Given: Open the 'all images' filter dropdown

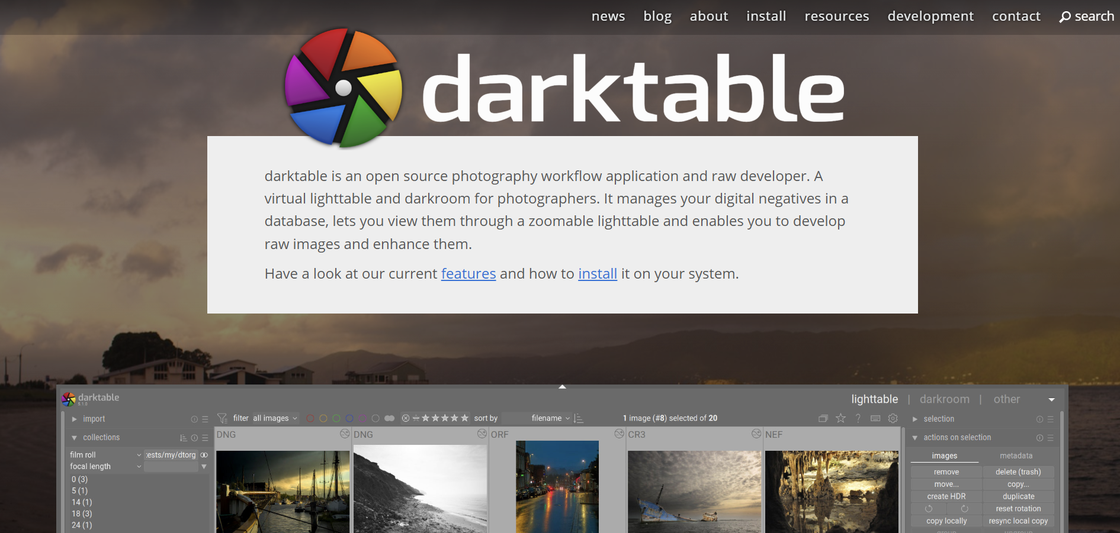Looking at the screenshot, I should (x=275, y=418).
